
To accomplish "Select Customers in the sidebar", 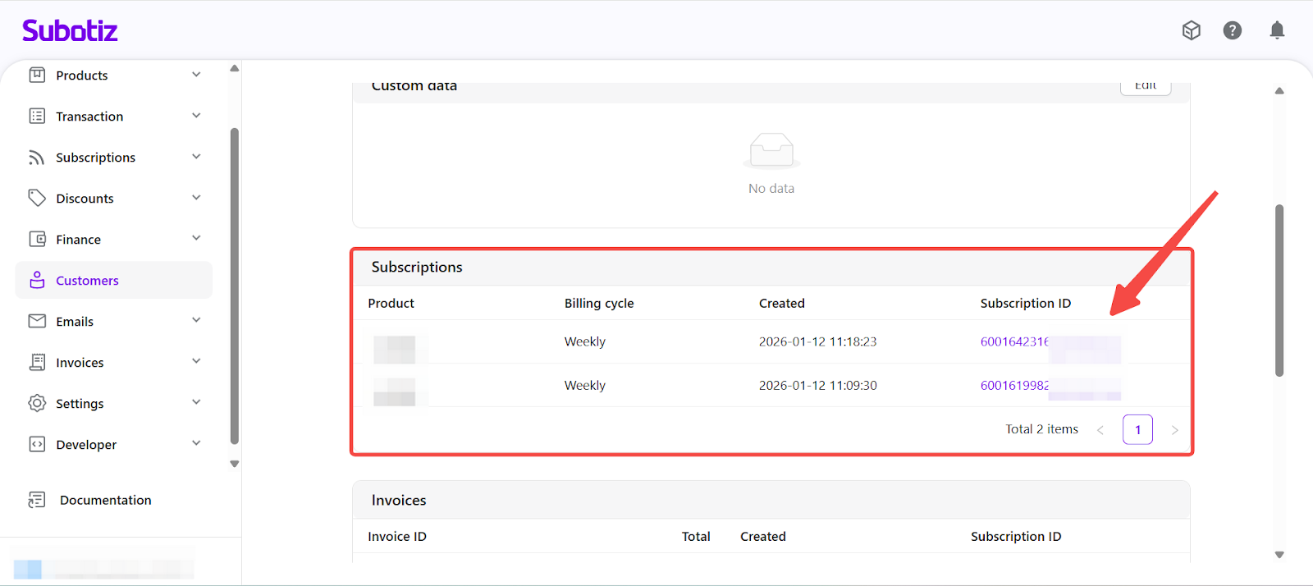I will click(x=87, y=281).
